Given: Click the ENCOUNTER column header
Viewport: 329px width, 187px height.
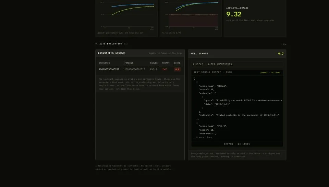Looking at the screenshot, I should 104,63.
